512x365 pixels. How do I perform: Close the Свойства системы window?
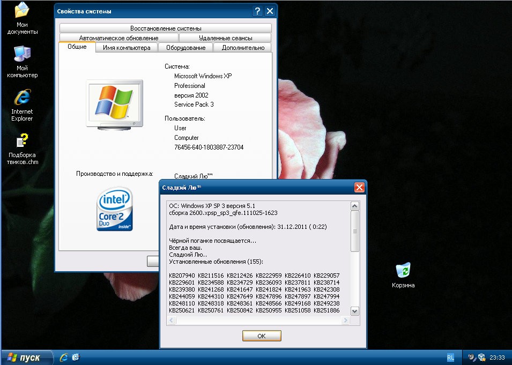point(270,11)
